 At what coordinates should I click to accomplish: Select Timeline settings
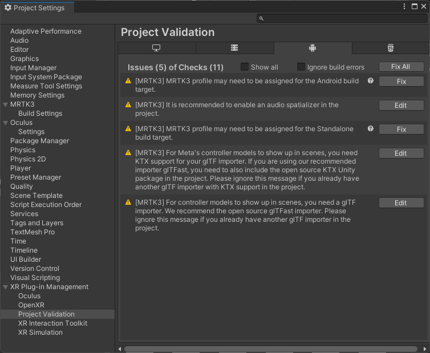(24, 250)
